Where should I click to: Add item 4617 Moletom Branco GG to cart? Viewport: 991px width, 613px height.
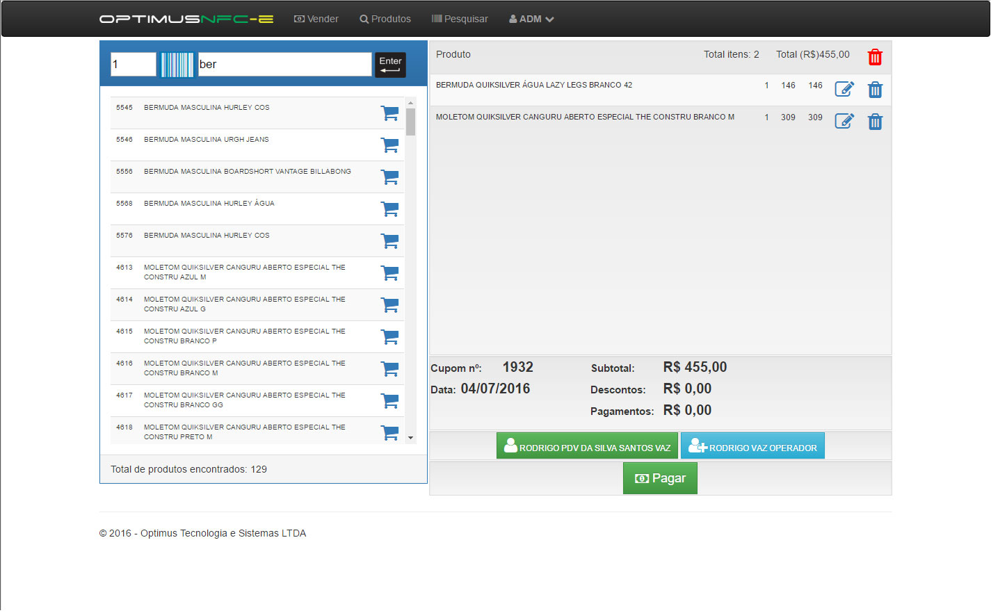[389, 401]
